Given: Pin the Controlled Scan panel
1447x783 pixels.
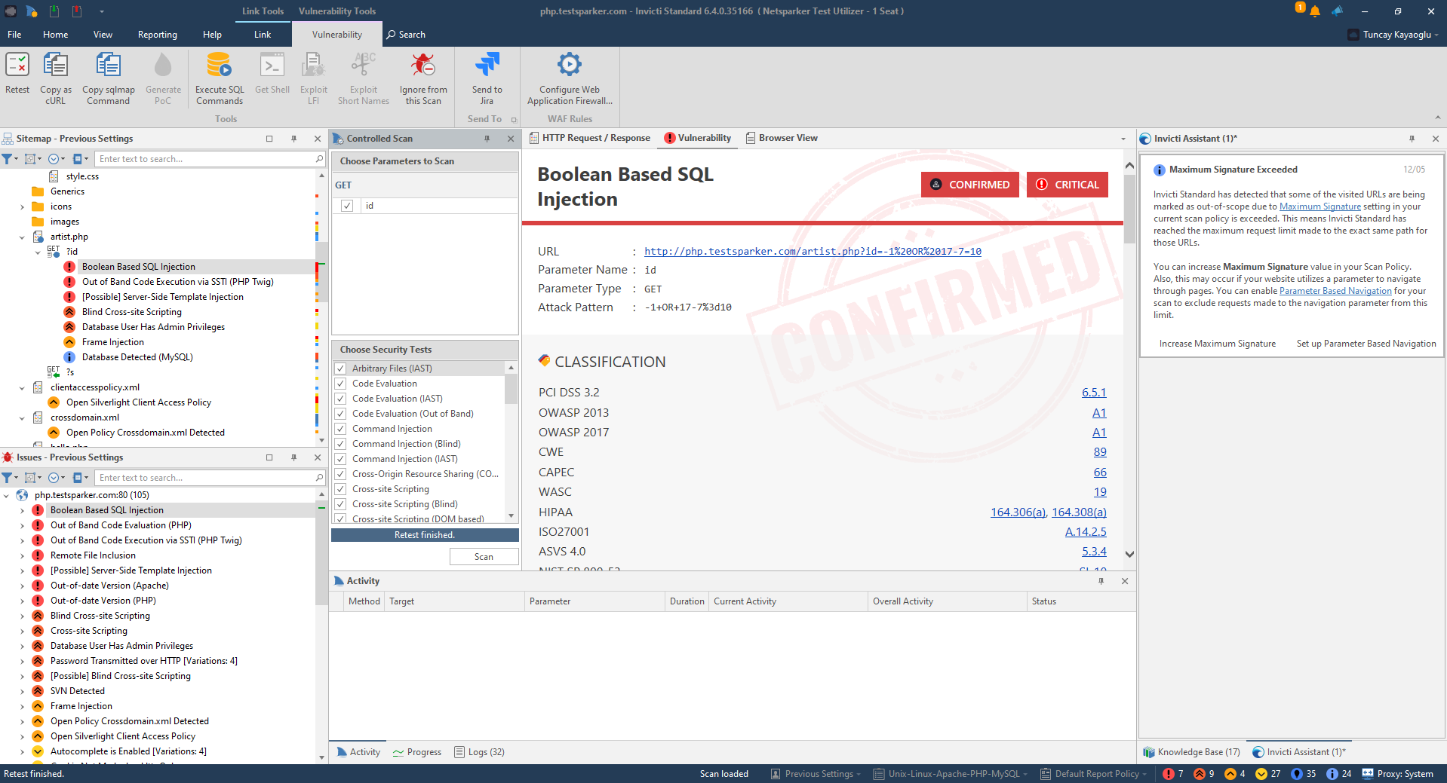Looking at the screenshot, I should (487, 139).
